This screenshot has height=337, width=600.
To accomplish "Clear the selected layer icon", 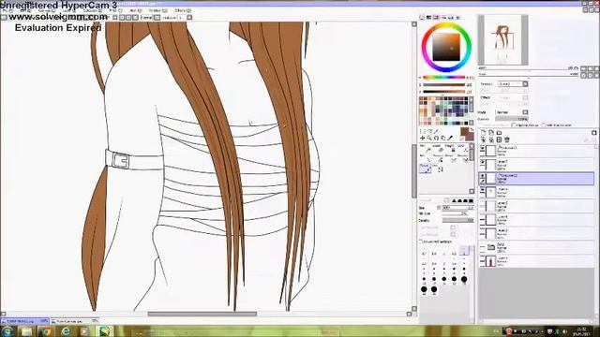I will pos(499,139).
